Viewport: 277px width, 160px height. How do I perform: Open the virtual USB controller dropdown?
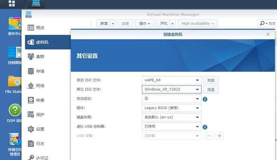pyautogui.click(x=172, y=126)
